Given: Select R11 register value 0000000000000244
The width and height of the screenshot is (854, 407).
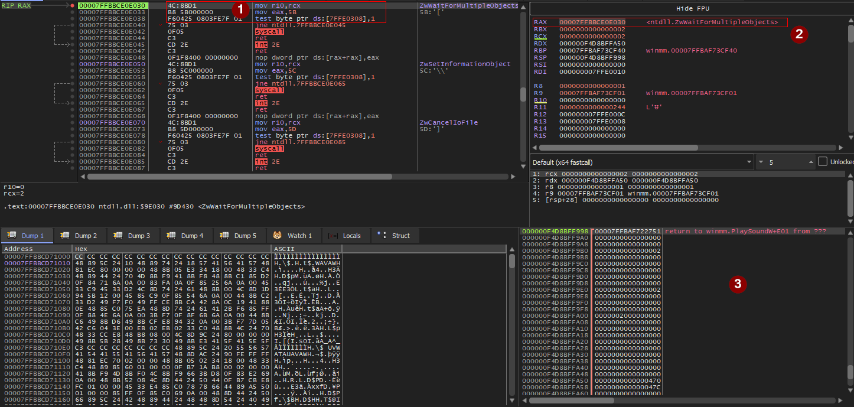Looking at the screenshot, I should [x=592, y=108].
